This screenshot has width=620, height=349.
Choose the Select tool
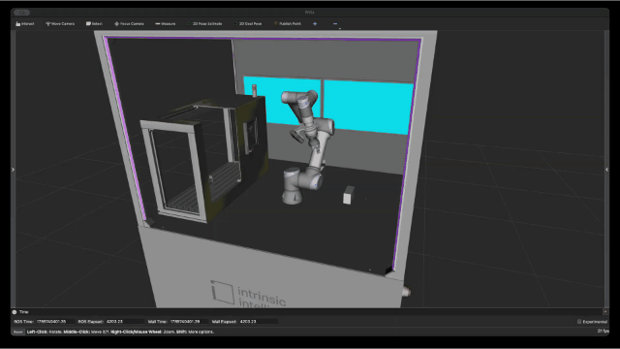click(x=94, y=23)
